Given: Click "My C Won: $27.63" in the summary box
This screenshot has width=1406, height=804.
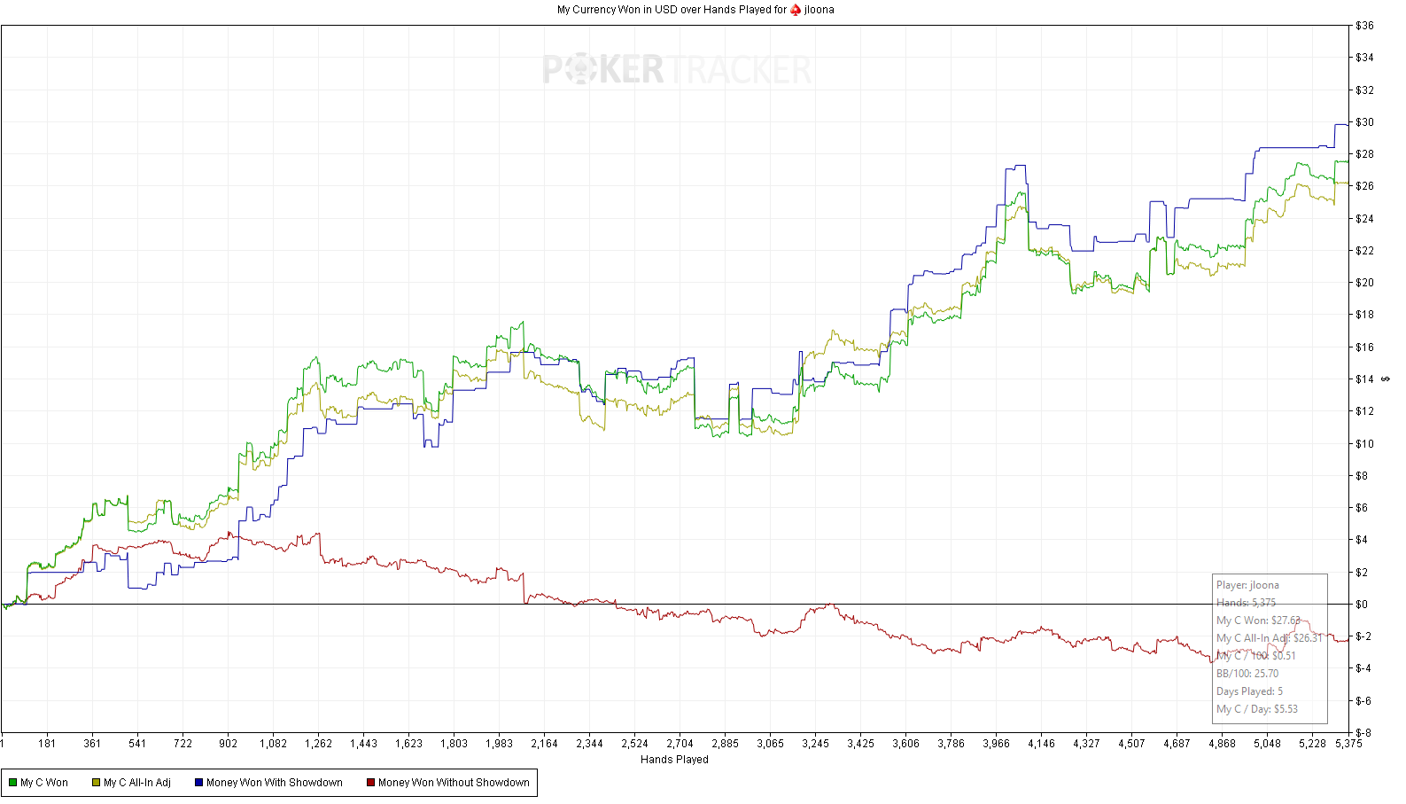Looking at the screenshot, I should [x=1258, y=621].
